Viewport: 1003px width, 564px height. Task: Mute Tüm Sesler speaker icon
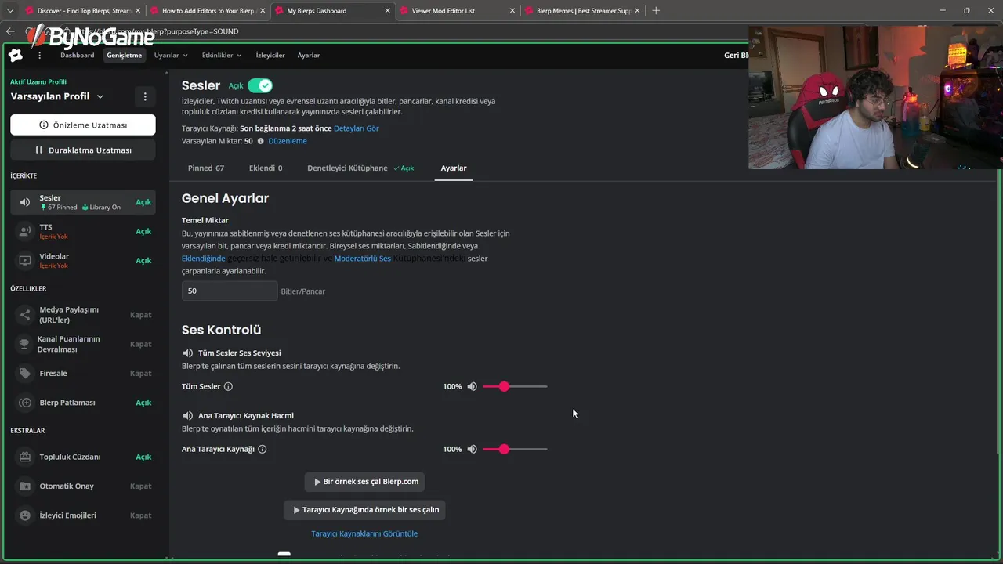tap(472, 386)
